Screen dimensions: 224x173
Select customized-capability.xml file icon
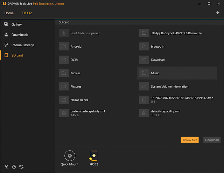[x=64, y=113]
